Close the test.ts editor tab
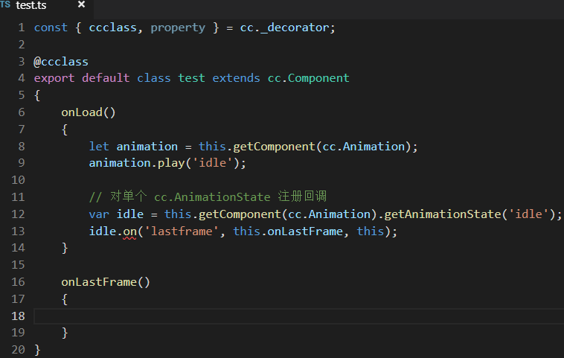Image resolution: width=564 pixels, height=358 pixels. [81, 4]
